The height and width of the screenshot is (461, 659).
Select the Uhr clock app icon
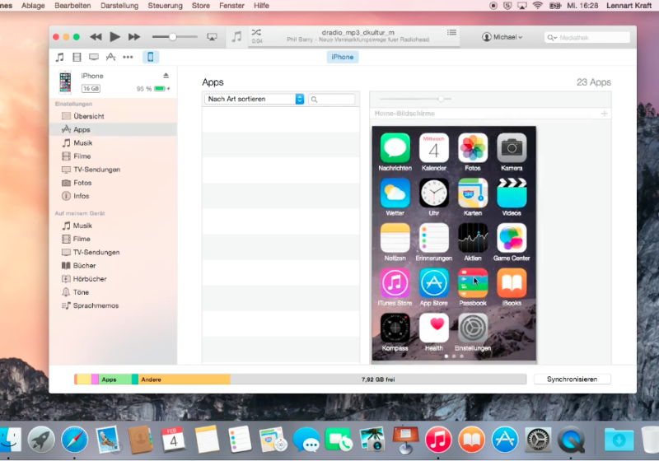point(434,193)
